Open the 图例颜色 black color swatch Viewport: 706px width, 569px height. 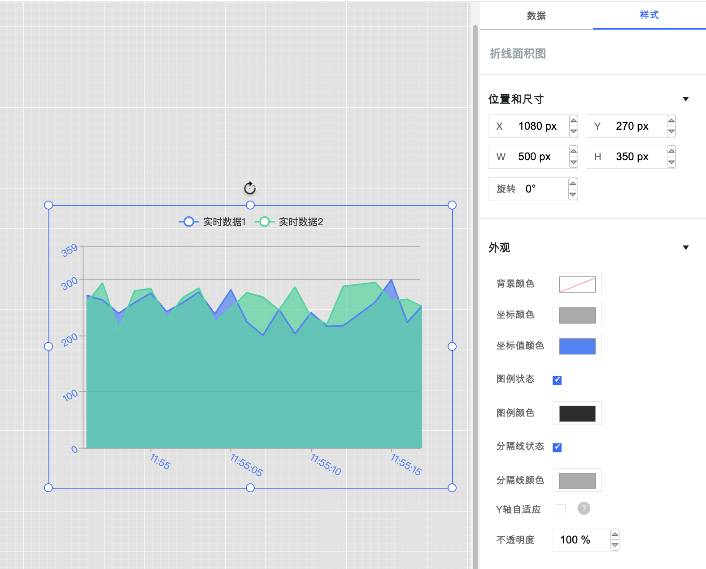coord(577,413)
